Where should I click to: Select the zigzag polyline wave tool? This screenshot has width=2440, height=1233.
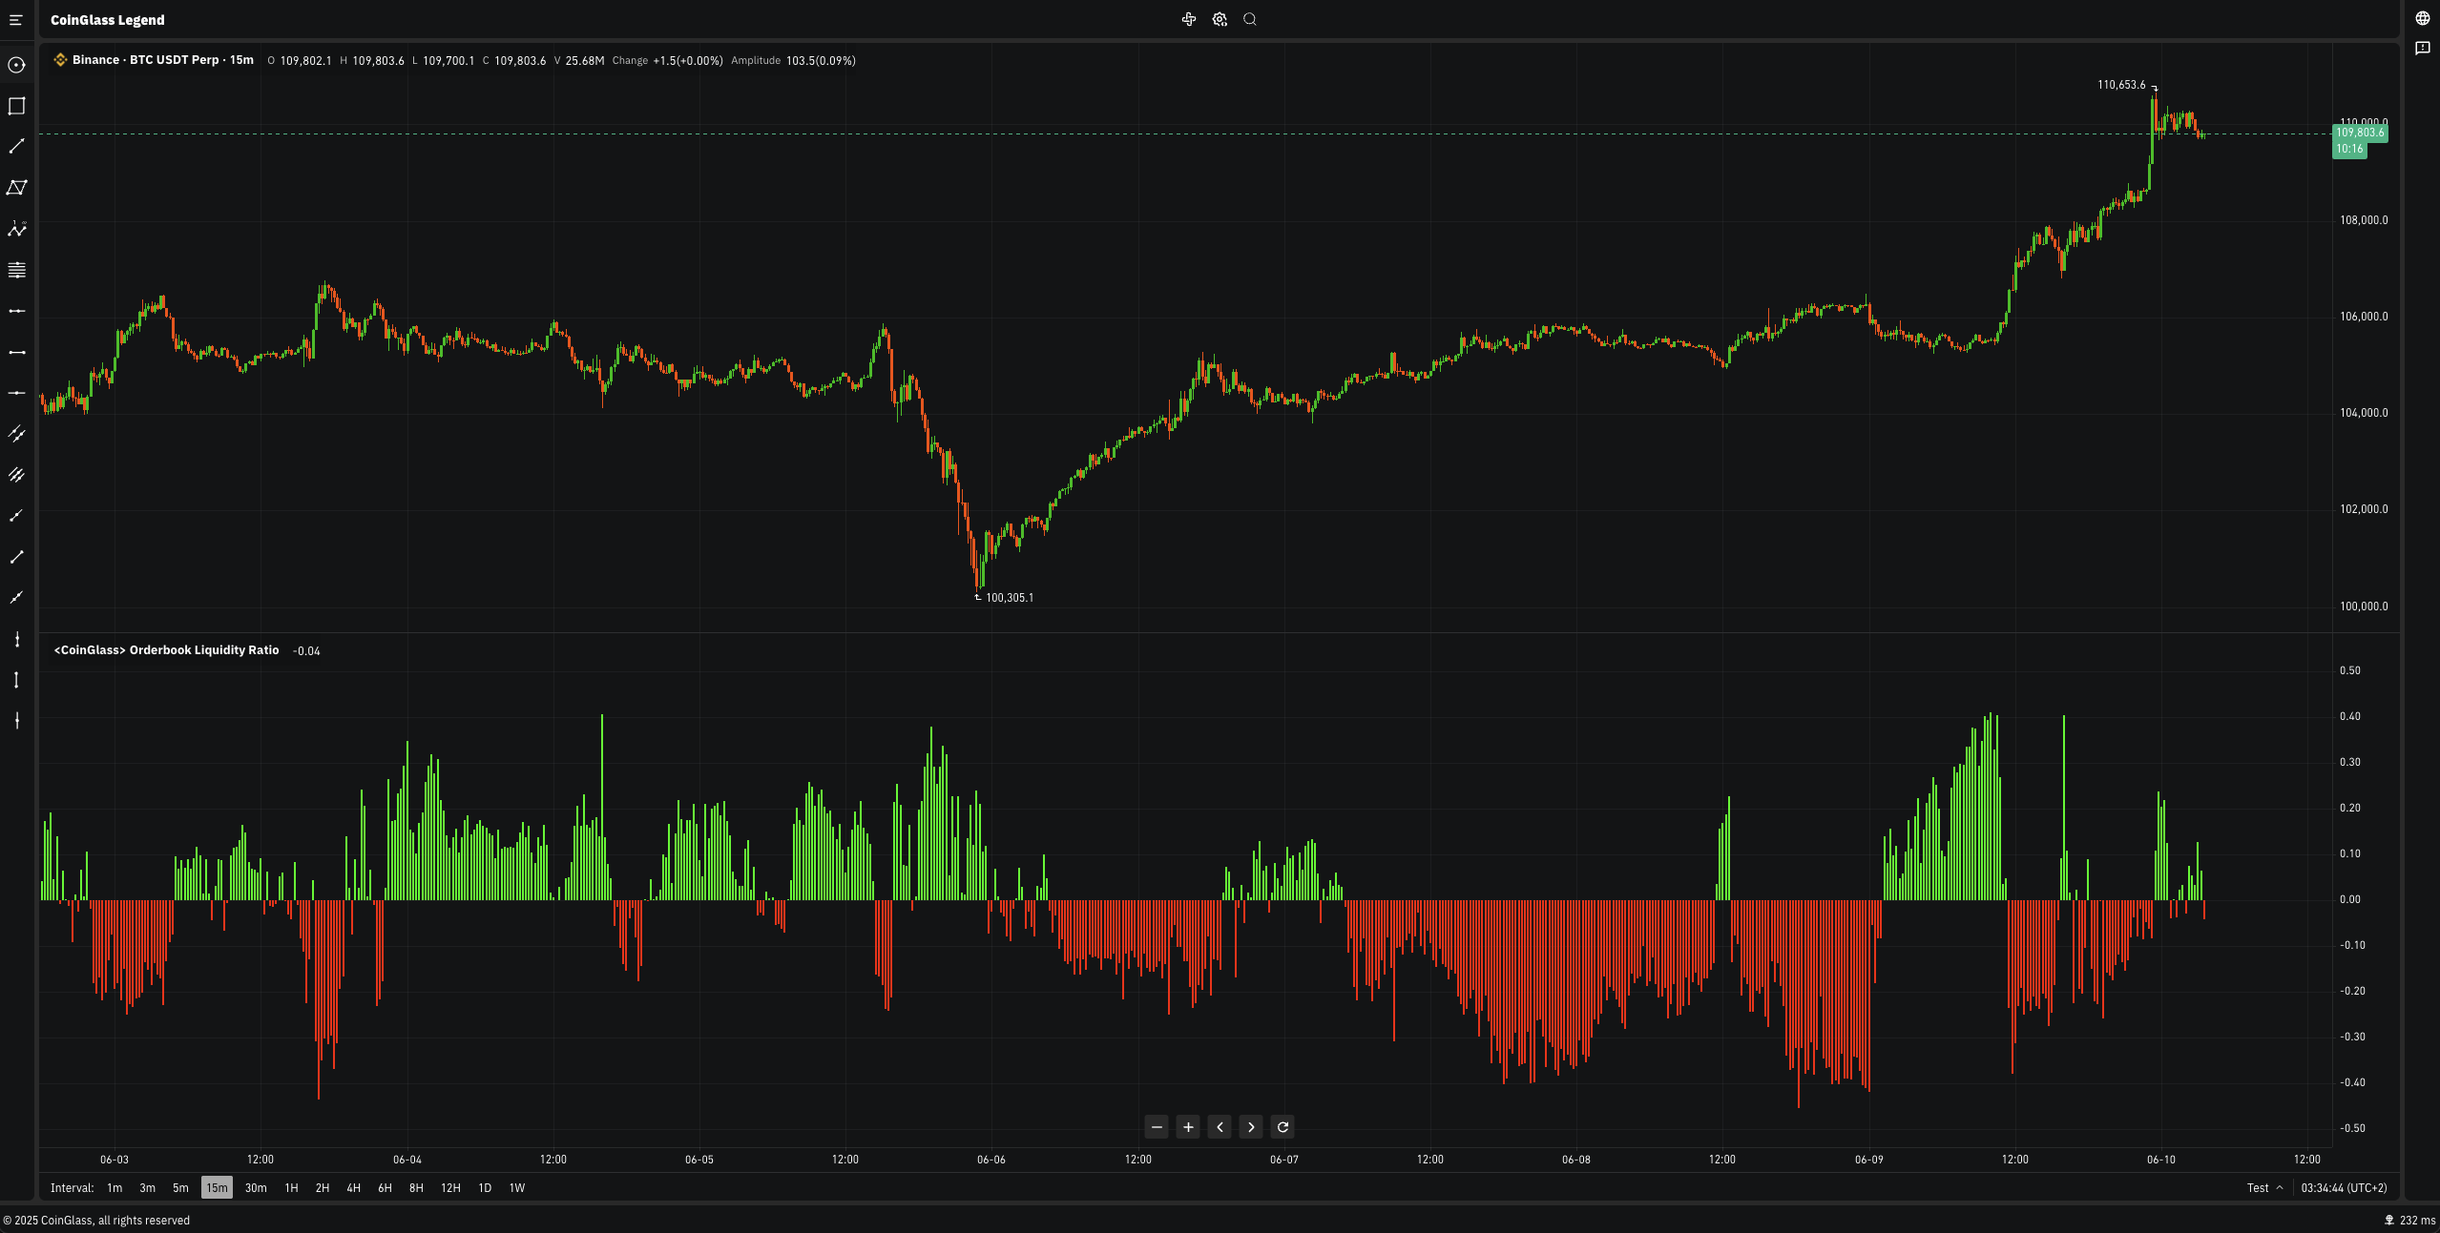[x=16, y=229]
